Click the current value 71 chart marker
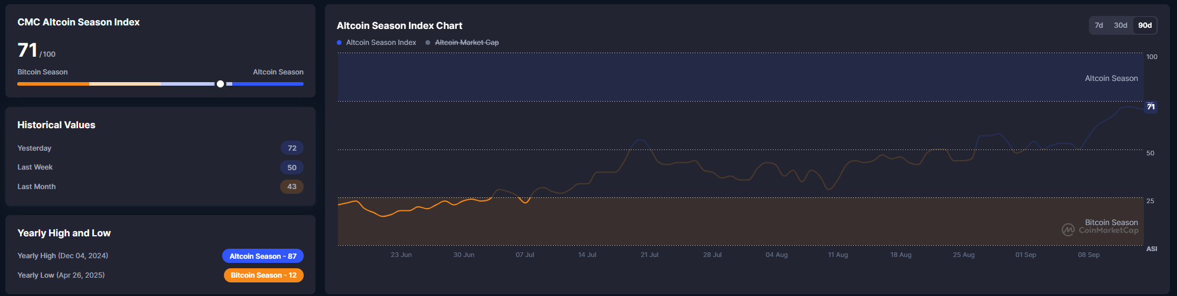 click(1150, 107)
